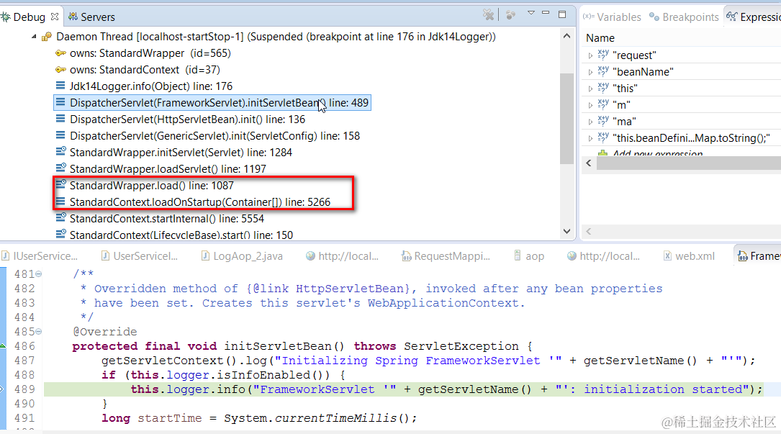Open the UserServiceI... editor tab

pos(140,256)
